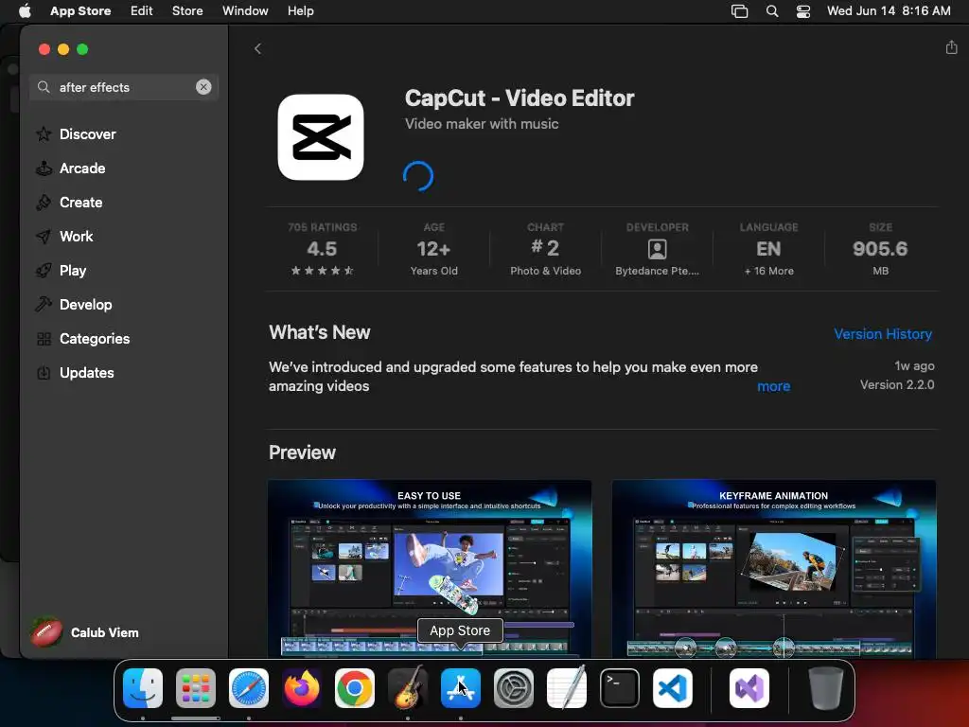This screenshot has width=969, height=727.
Task: Go back with the chevron button
Action: [x=257, y=49]
